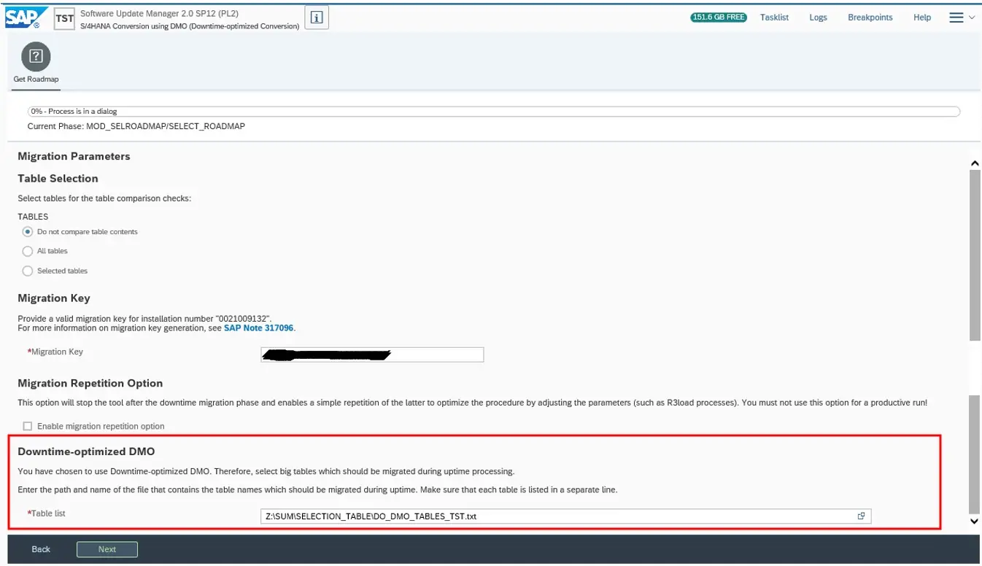The width and height of the screenshot is (982, 566).
Task: Click the 151.6 GB FREE disk space badge
Action: click(719, 18)
